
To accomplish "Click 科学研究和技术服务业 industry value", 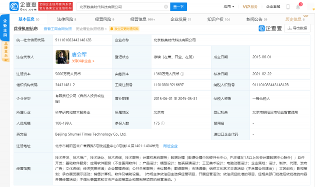I will (72, 112).
